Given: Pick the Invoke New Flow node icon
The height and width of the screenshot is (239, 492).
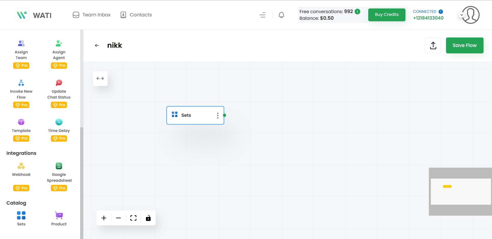Looking at the screenshot, I should [21, 83].
